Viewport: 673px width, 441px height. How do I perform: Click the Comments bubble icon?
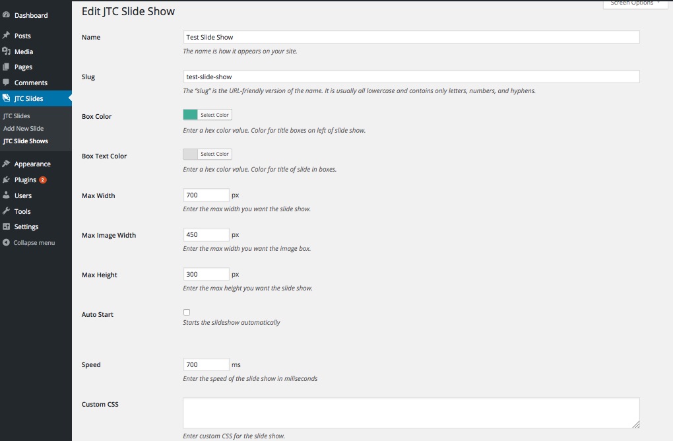pyautogui.click(x=7, y=83)
